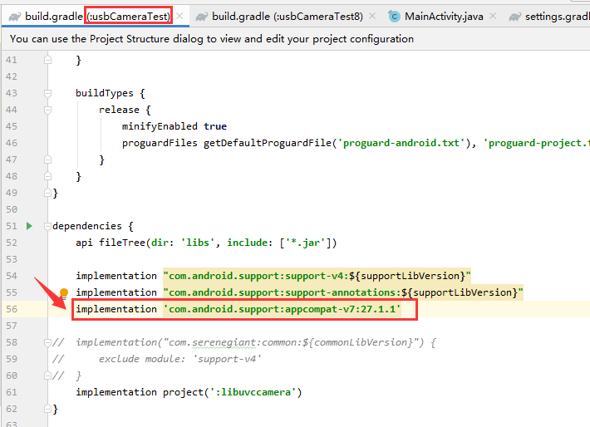Click gradle elephant icon of usbCameraTest8 tab
The image size is (590, 427).
point(202,17)
